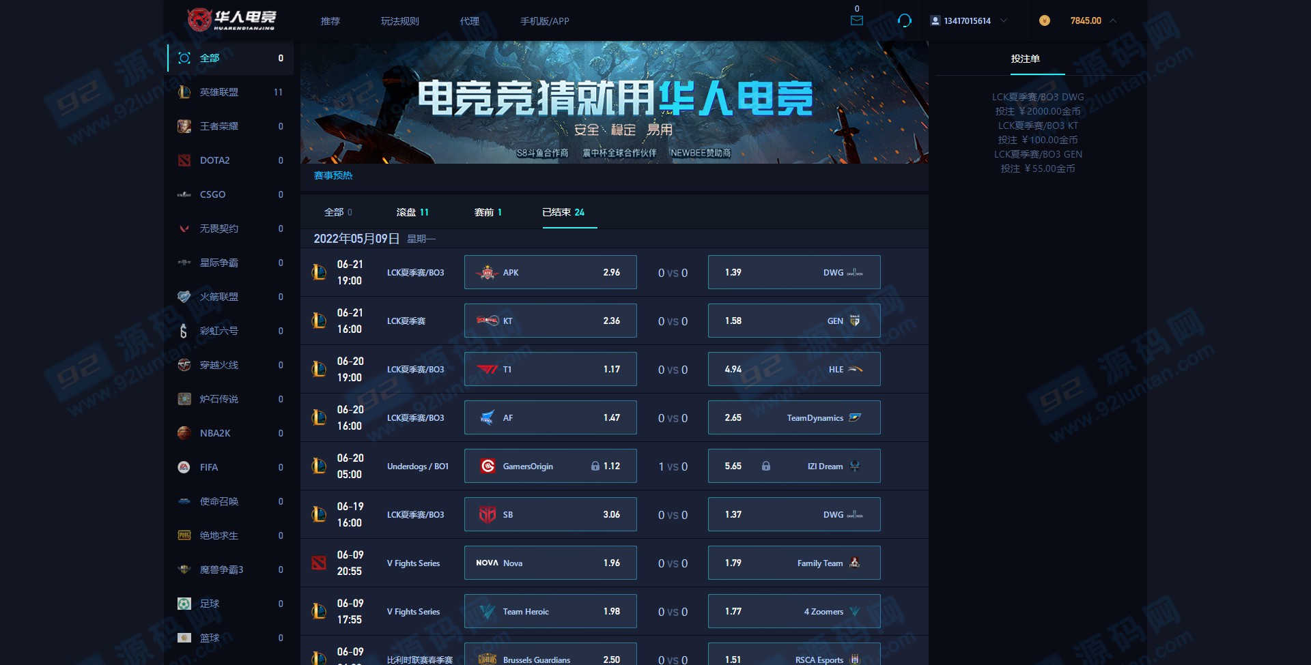Select 绝地求生 game icon in sidebar
This screenshot has width=1311, height=665.
tap(184, 535)
